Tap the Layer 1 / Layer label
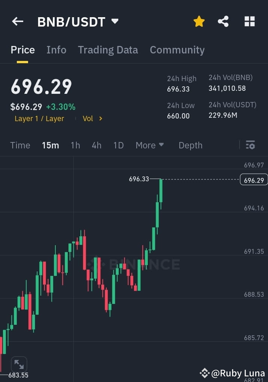This screenshot has height=382, width=268. 39,118
